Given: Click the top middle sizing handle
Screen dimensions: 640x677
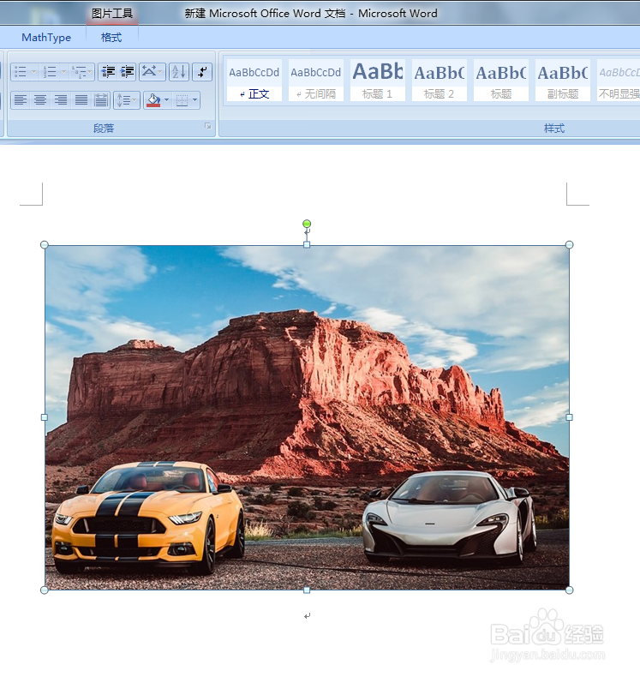Looking at the screenshot, I should pos(307,245).
